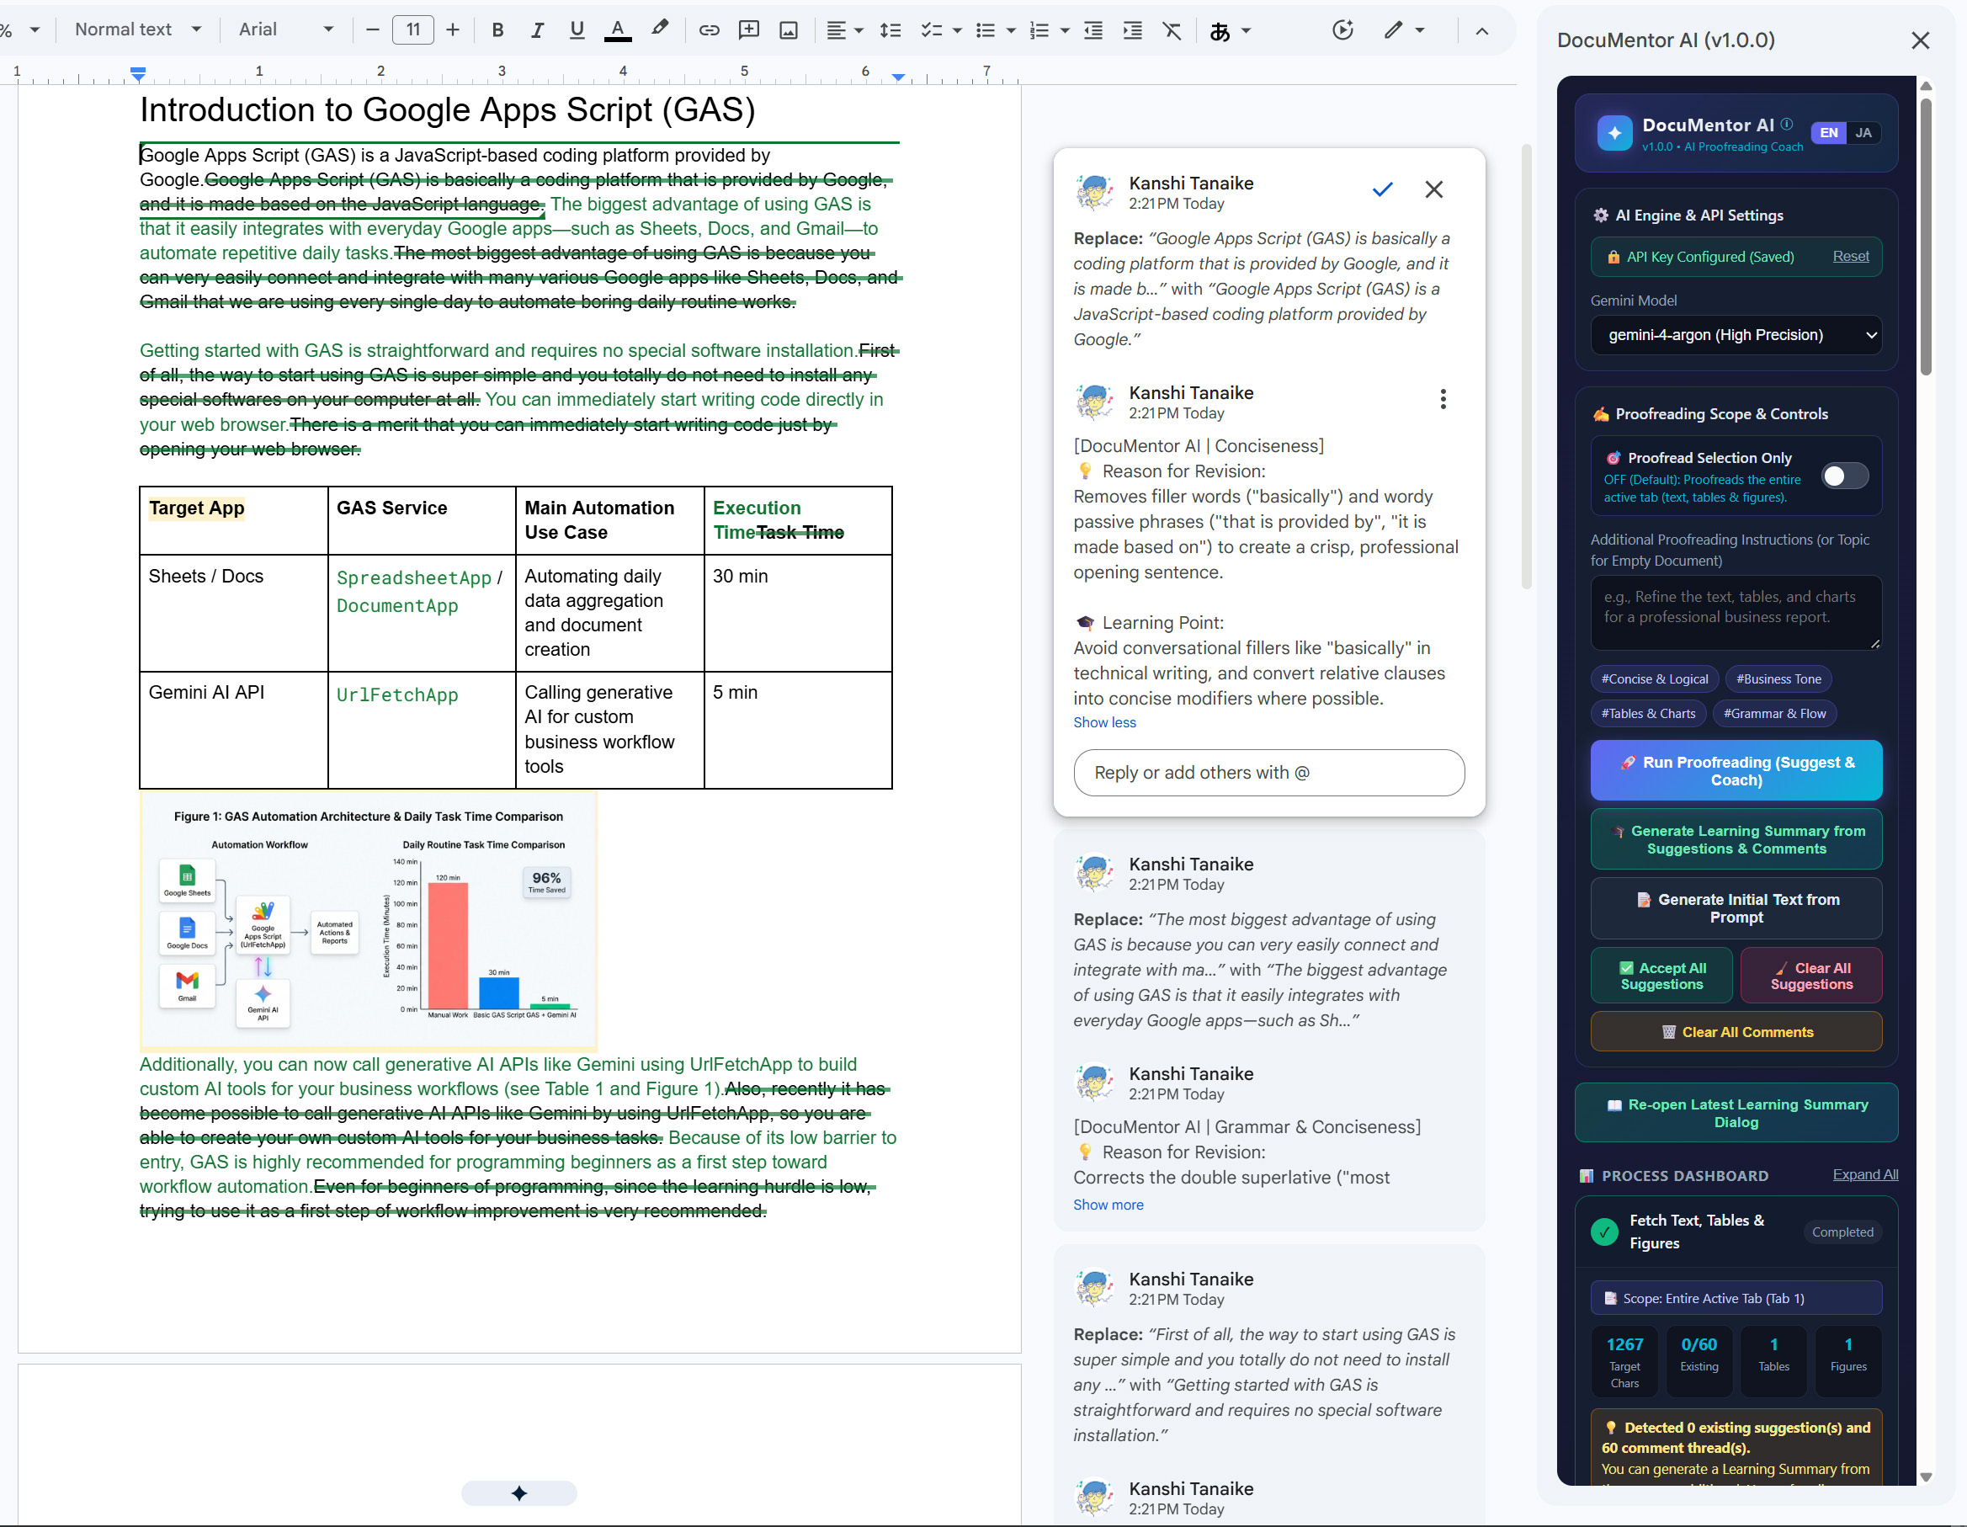Click the Reset API key link
The image size is (1967, 1527).
coord(1850,257)
